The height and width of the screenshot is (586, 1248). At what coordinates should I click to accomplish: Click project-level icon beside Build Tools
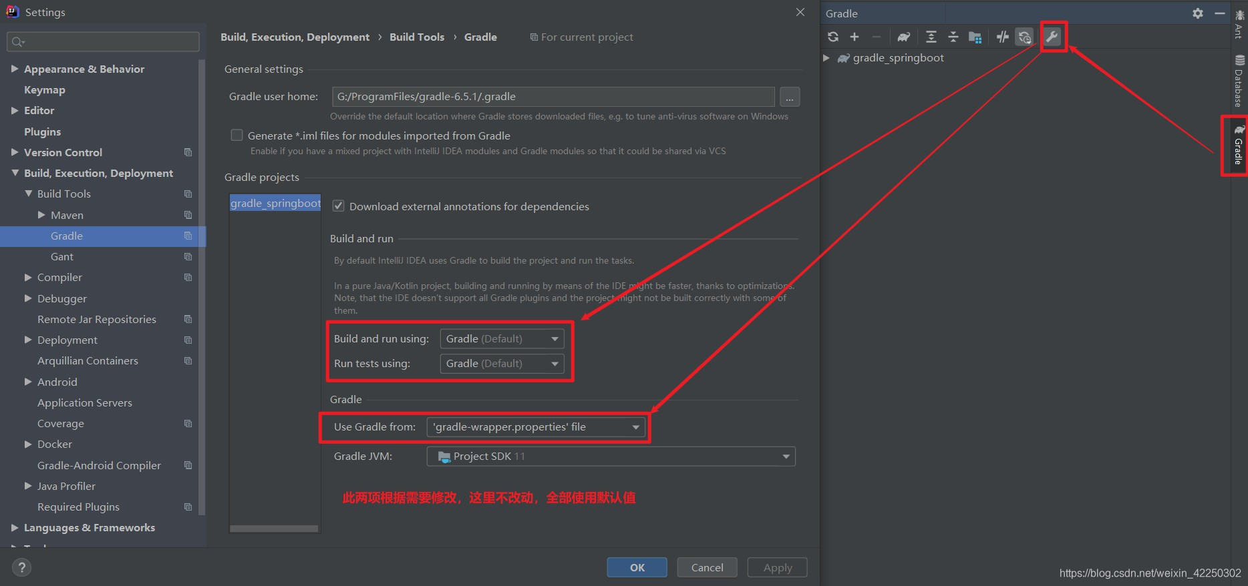(188, 194)
